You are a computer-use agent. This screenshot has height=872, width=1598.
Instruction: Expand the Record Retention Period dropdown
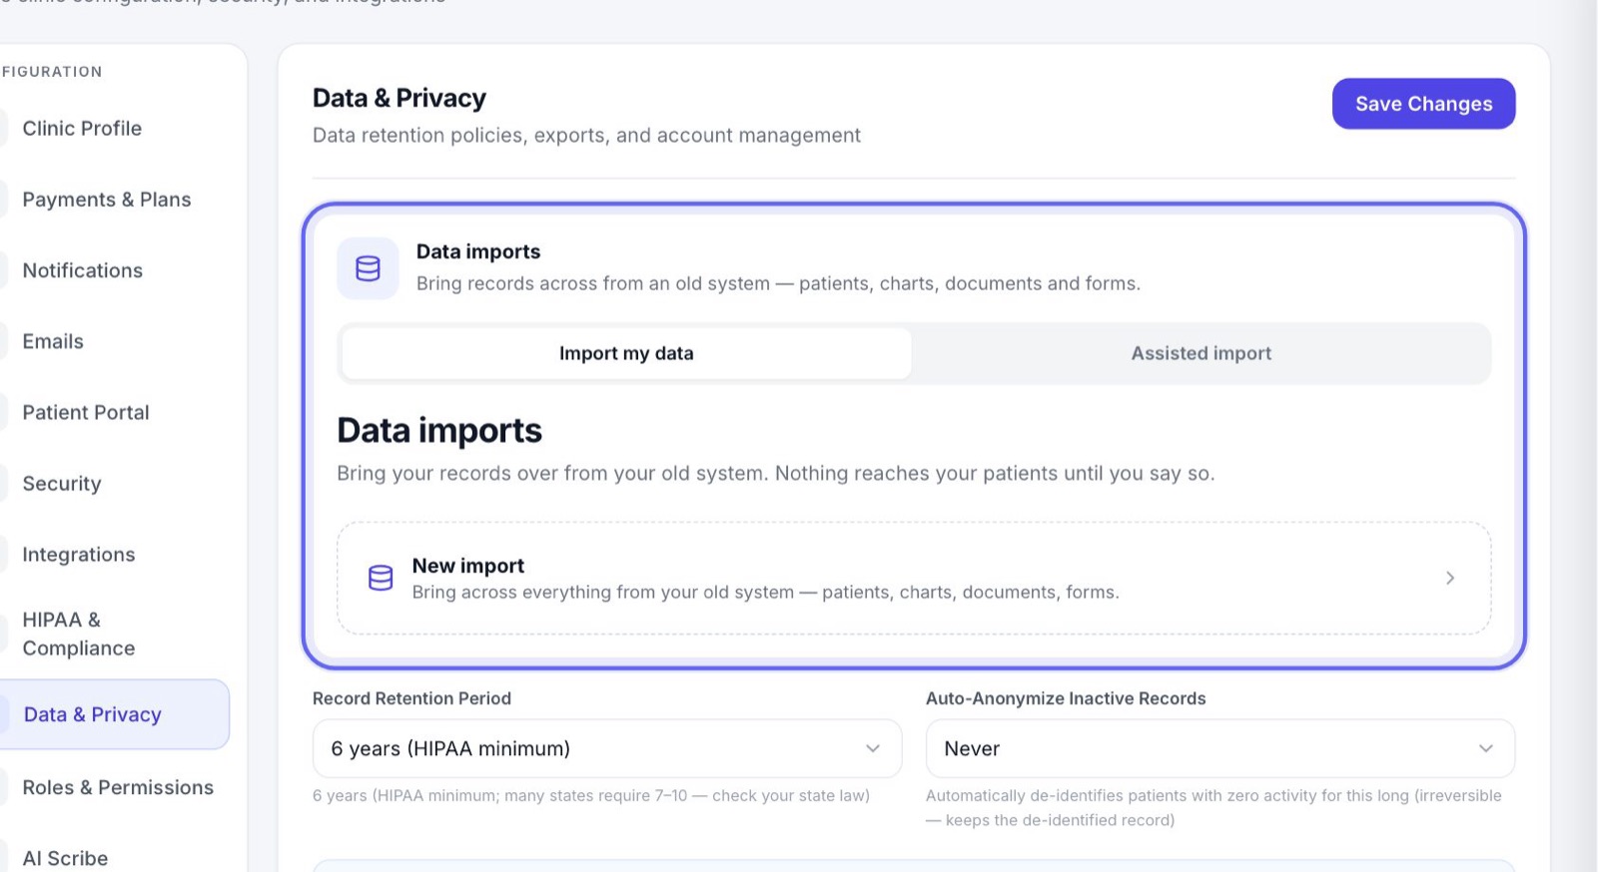pos(607,748)
